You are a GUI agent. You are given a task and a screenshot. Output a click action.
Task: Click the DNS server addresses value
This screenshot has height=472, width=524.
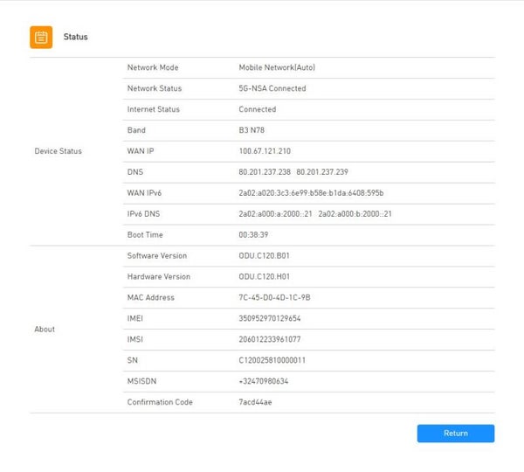[x=293, y=172]
